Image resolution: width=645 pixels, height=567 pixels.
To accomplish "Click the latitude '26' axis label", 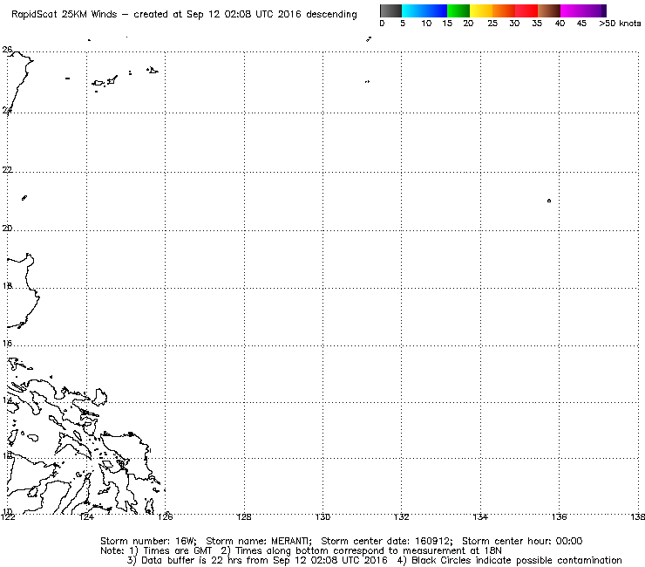I will (x=7, y=50).
